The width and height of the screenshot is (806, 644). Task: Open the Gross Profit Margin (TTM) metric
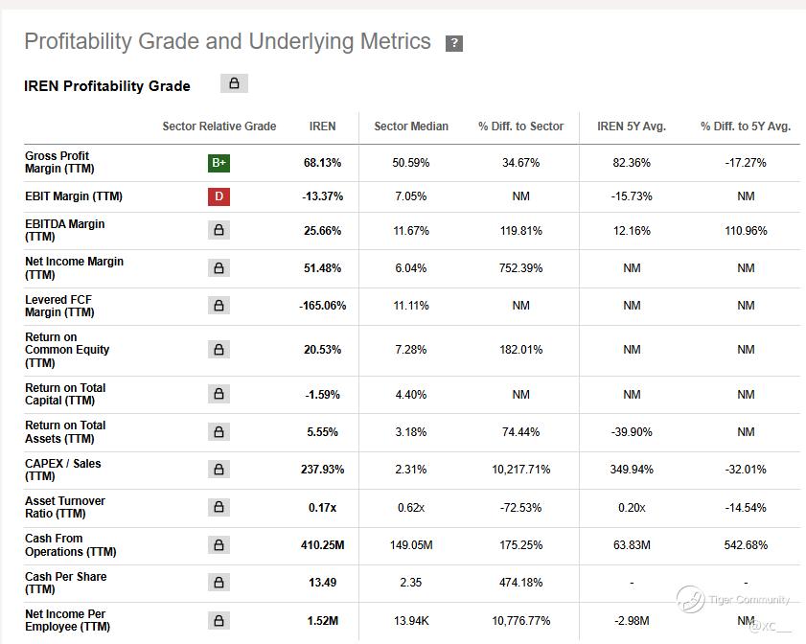coord(59,162)
